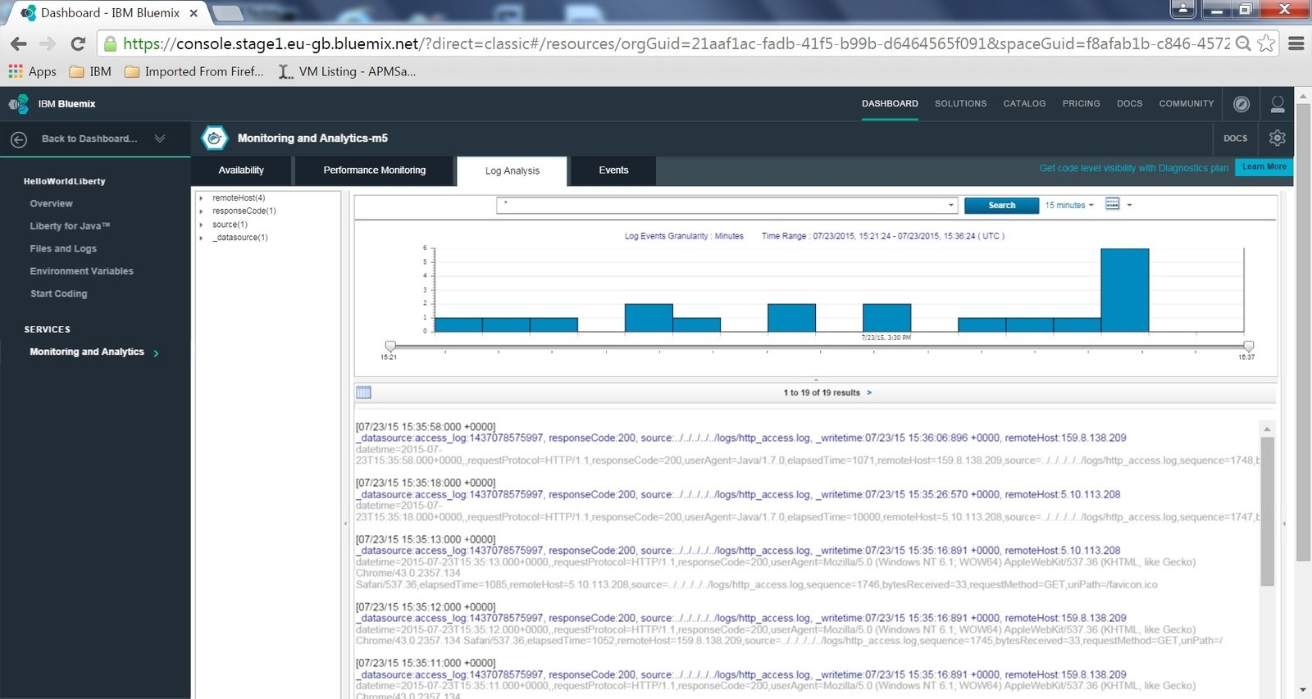The width and height of the screenshot is (1312, 699).
Task: Expand the _datasource(1) facet
Action: click(x=201, y=238)
